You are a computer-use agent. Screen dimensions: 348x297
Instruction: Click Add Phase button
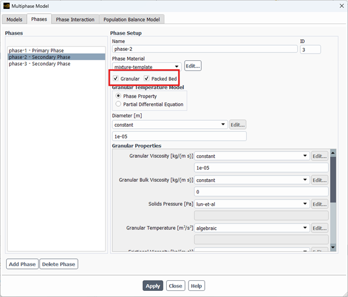(x=22, y=264)
